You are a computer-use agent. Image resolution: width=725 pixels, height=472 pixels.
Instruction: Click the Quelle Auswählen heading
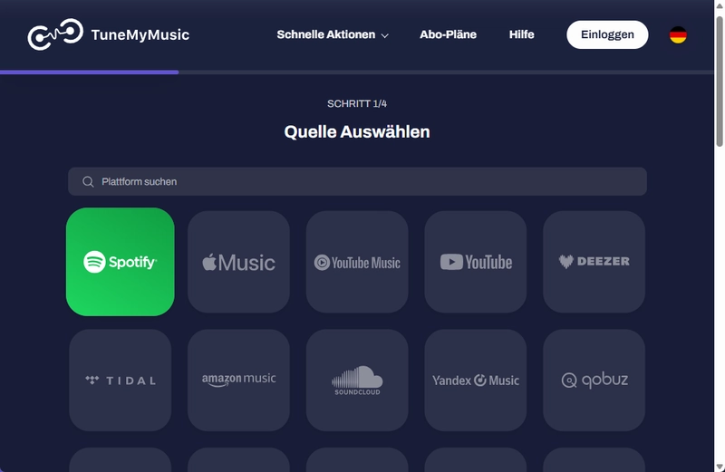[x=357, y=131]
